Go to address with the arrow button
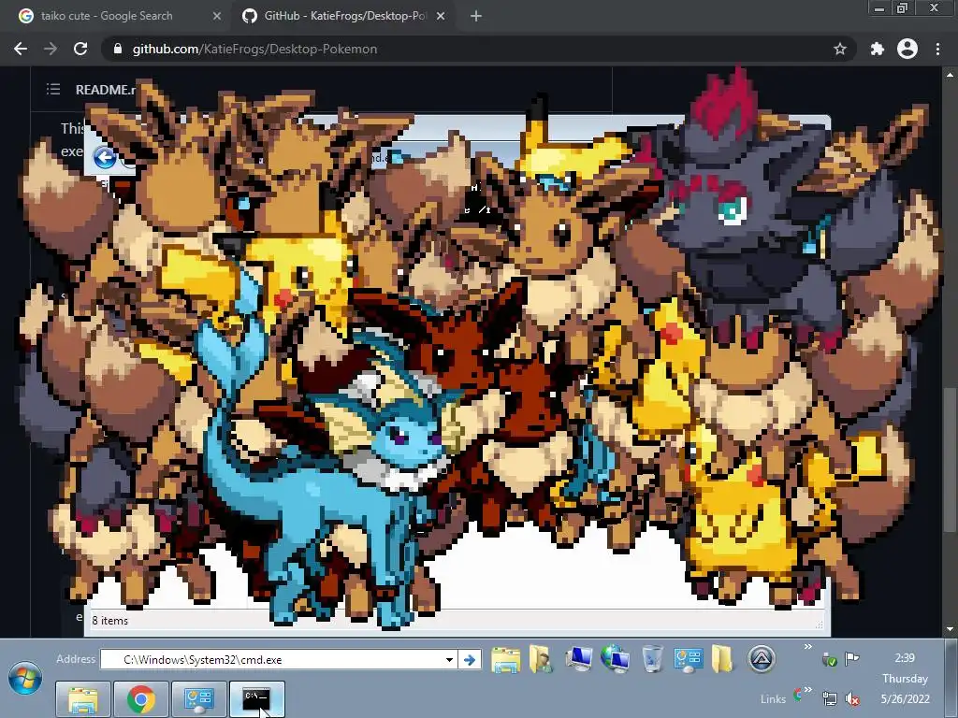 [x=470, y=659]
